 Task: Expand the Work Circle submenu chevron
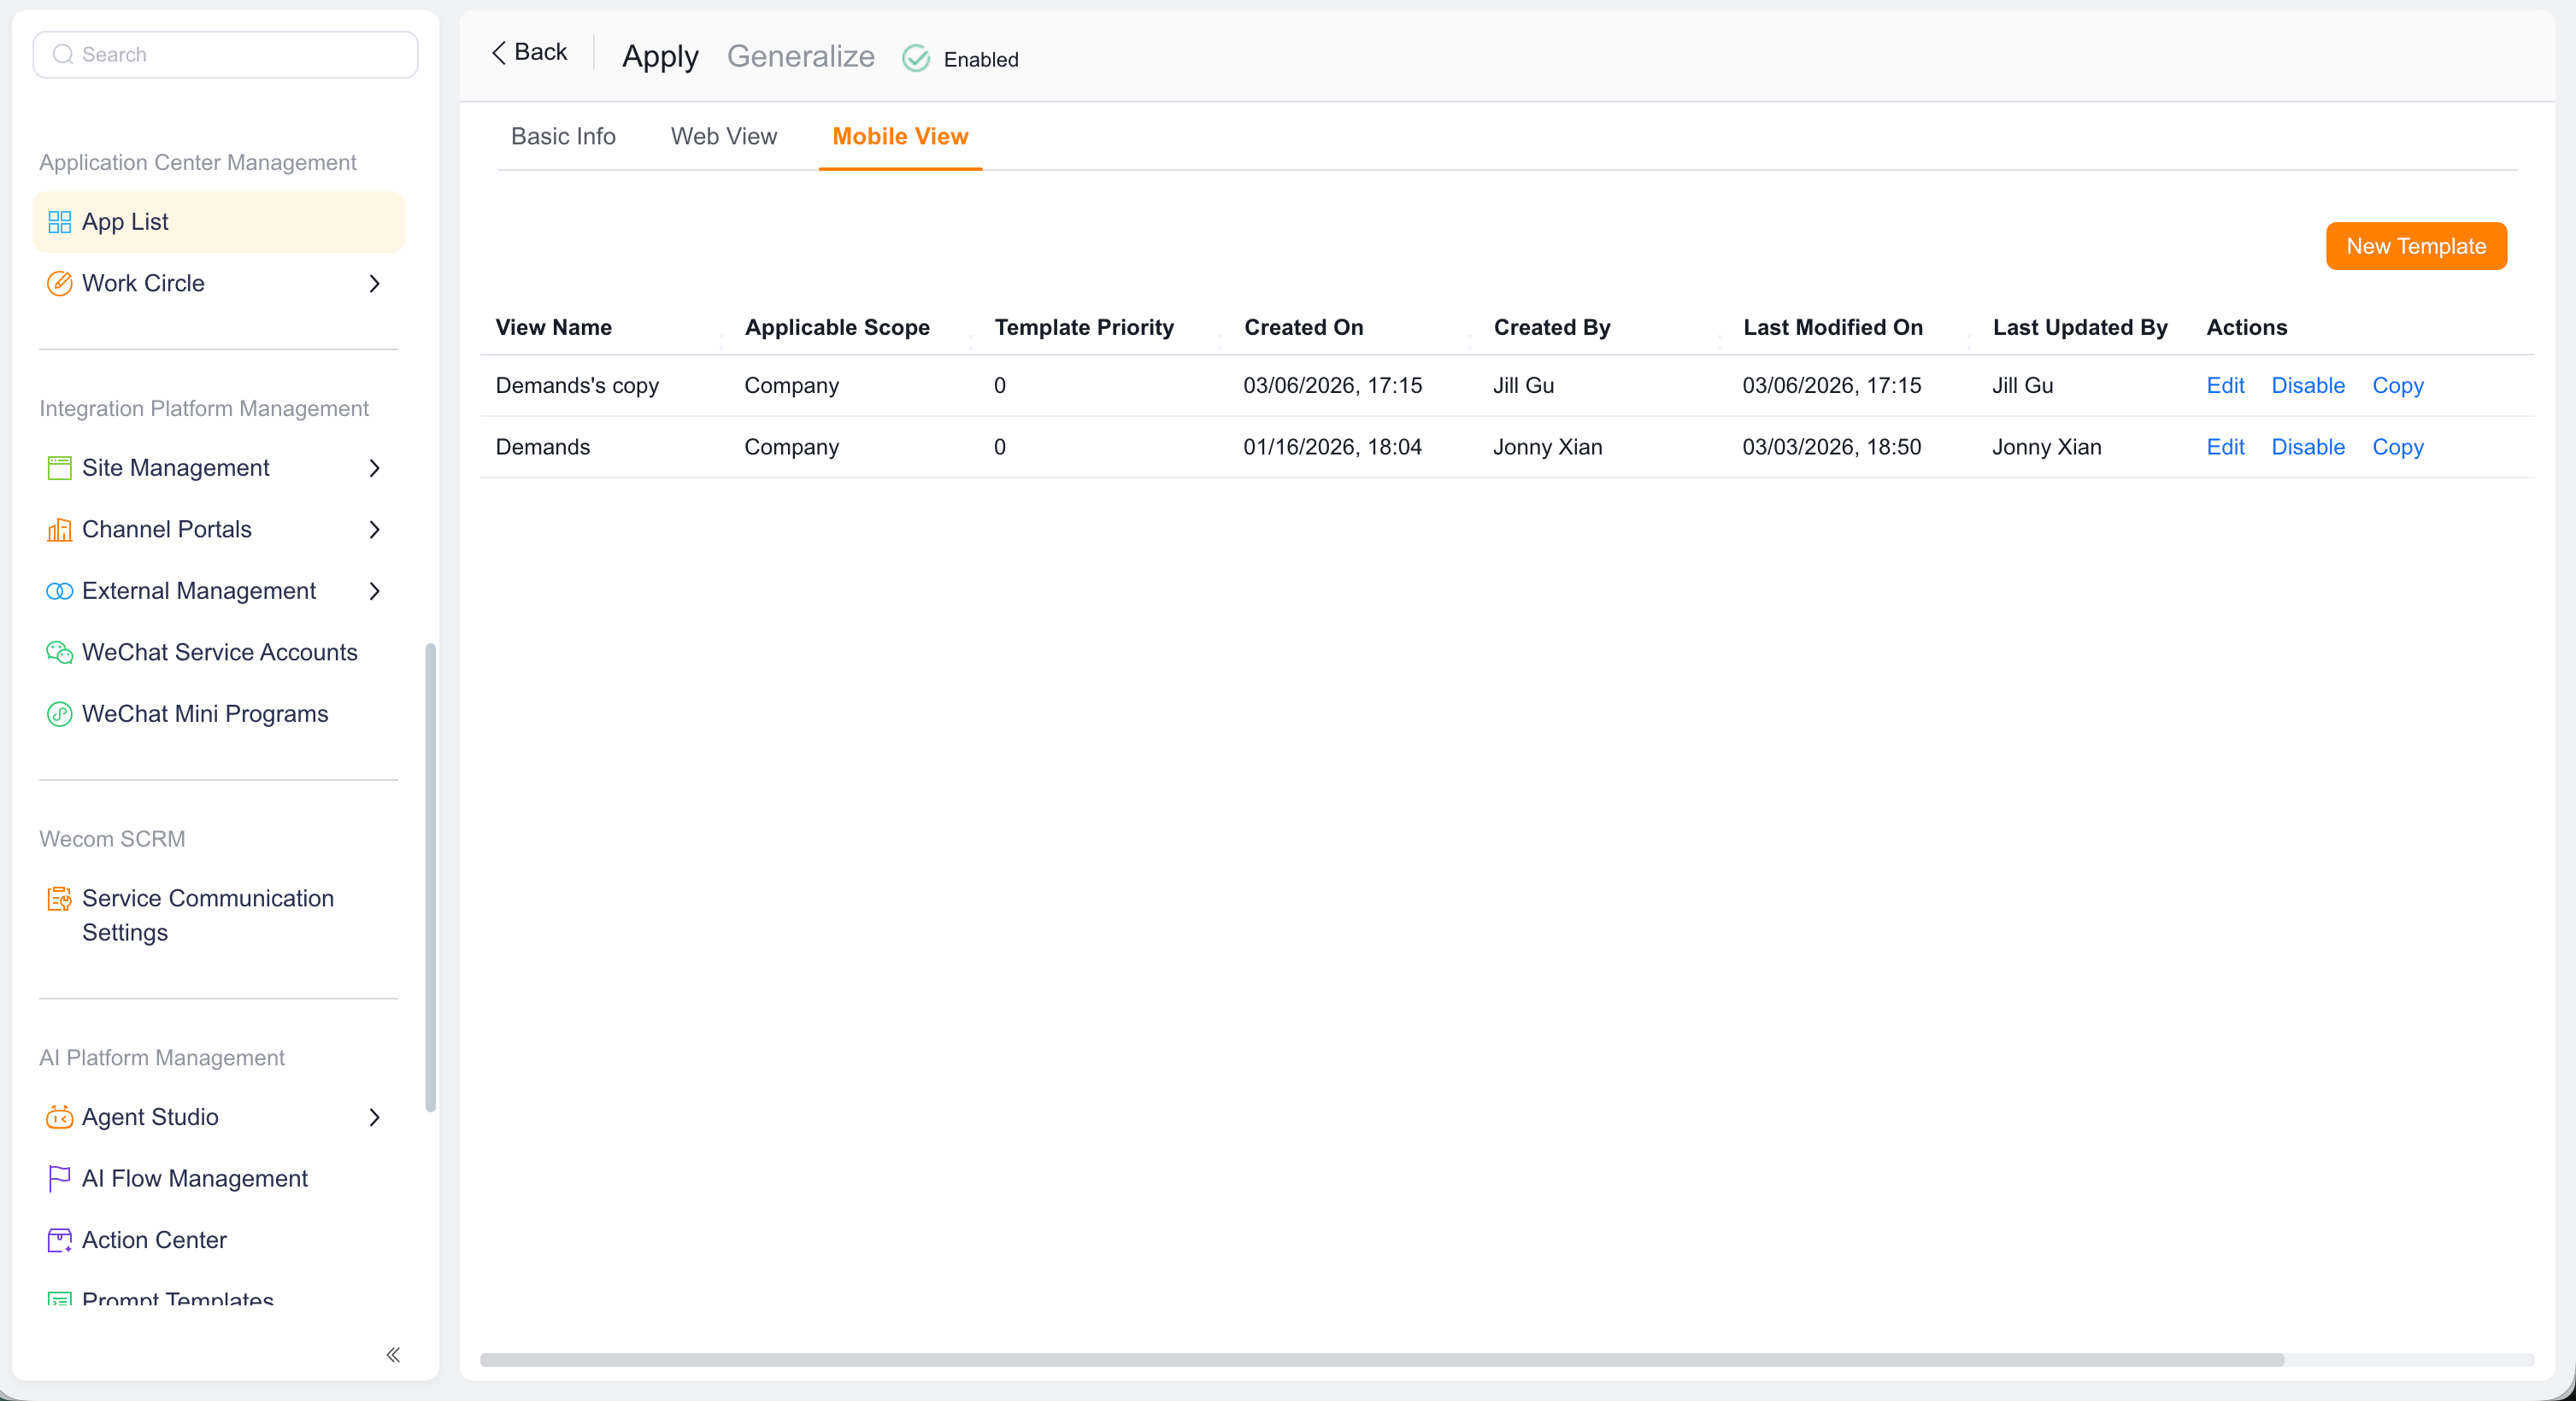pyautogui.click(x=375, y=284)
